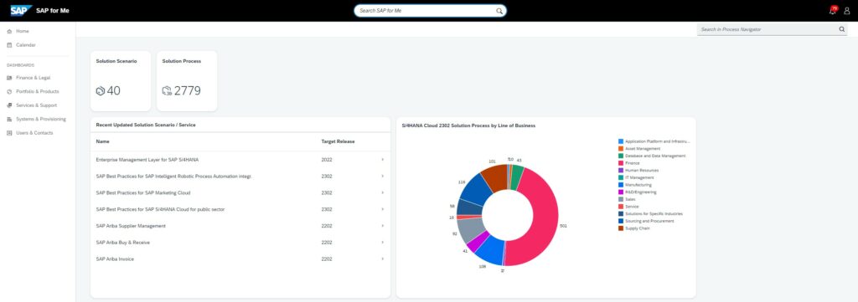Screen dimensions: 858x302
Task: Click the Search In Process Navigator field
Action: (x=768, y=29)
